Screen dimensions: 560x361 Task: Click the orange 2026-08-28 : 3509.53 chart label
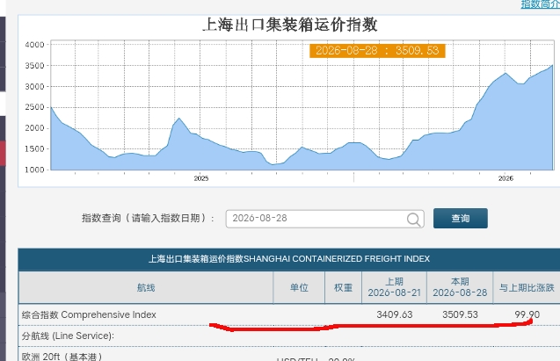[x=377, y=51]
